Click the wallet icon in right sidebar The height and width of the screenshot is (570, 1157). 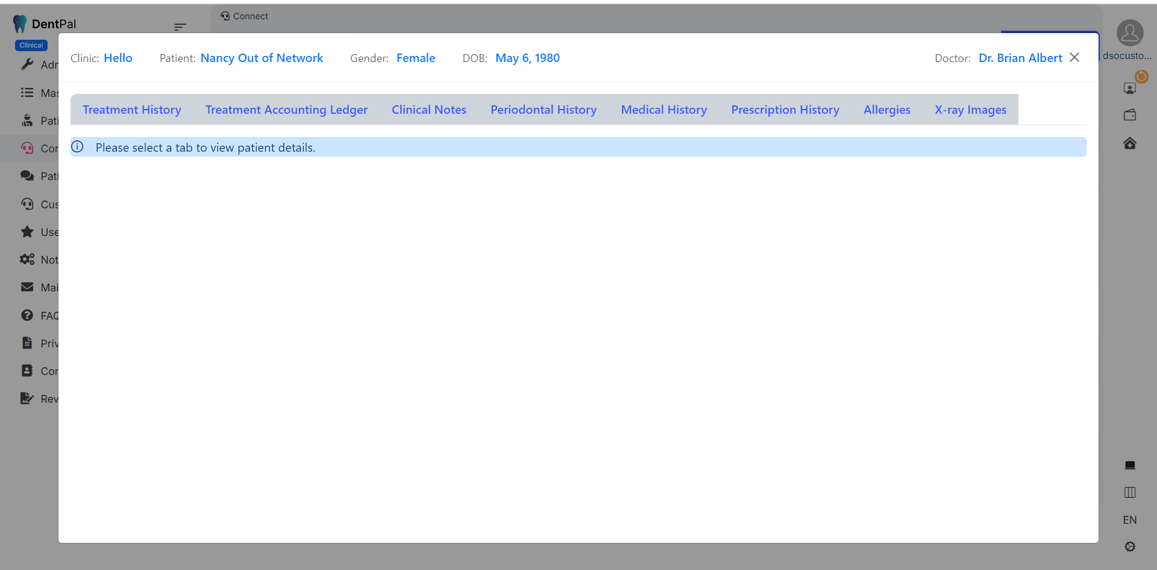[1130, 115]
